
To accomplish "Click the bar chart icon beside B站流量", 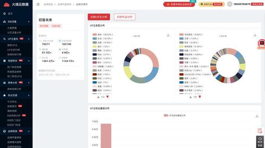I will pos(4,21).
